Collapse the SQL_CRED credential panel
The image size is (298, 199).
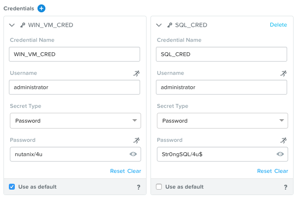point(159,25)
